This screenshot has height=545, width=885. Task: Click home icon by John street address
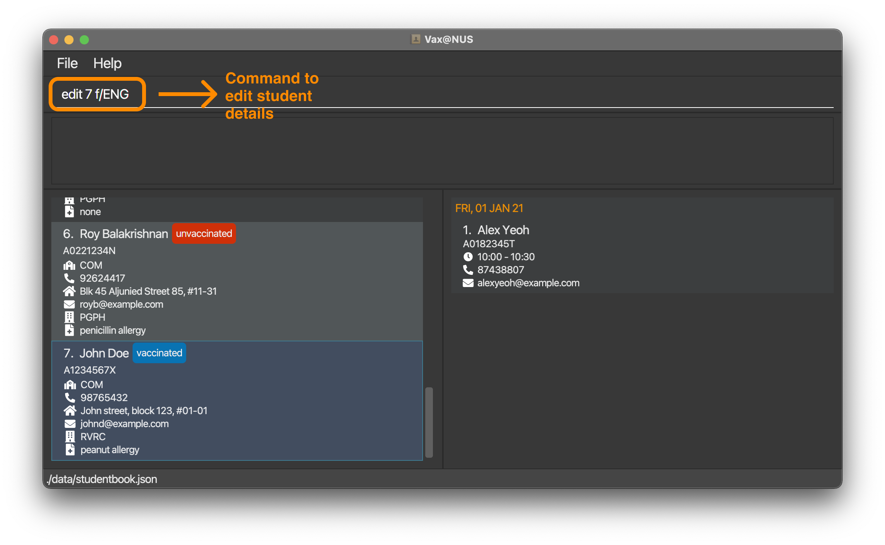pos(70,411)
